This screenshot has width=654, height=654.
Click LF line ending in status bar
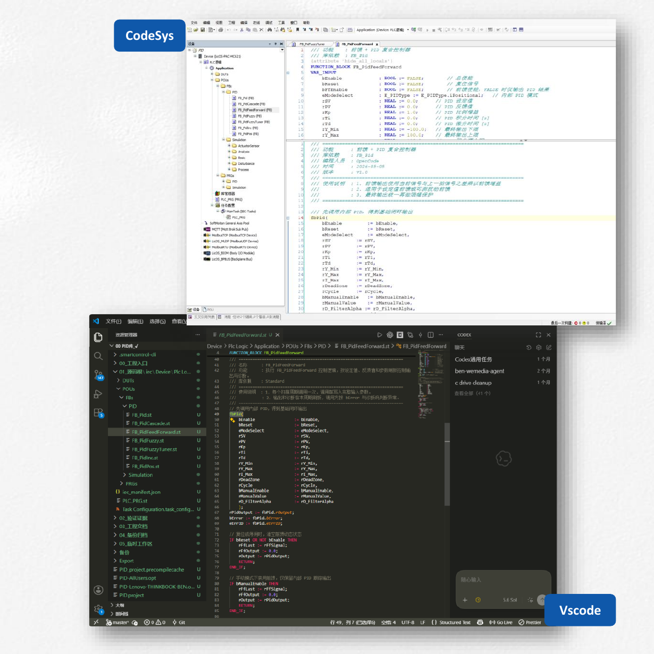click(423, 622)
